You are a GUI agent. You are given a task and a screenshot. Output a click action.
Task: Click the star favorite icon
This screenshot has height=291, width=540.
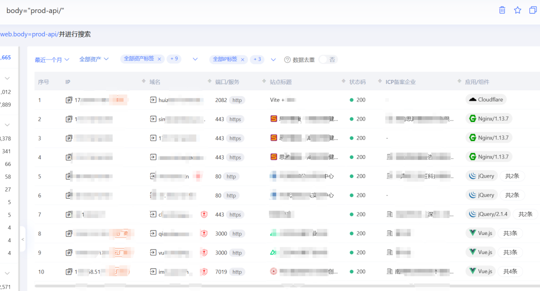click(517, 10)
